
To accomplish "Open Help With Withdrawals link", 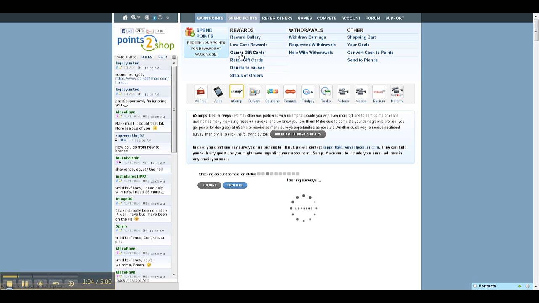I will tap(311, 53).
